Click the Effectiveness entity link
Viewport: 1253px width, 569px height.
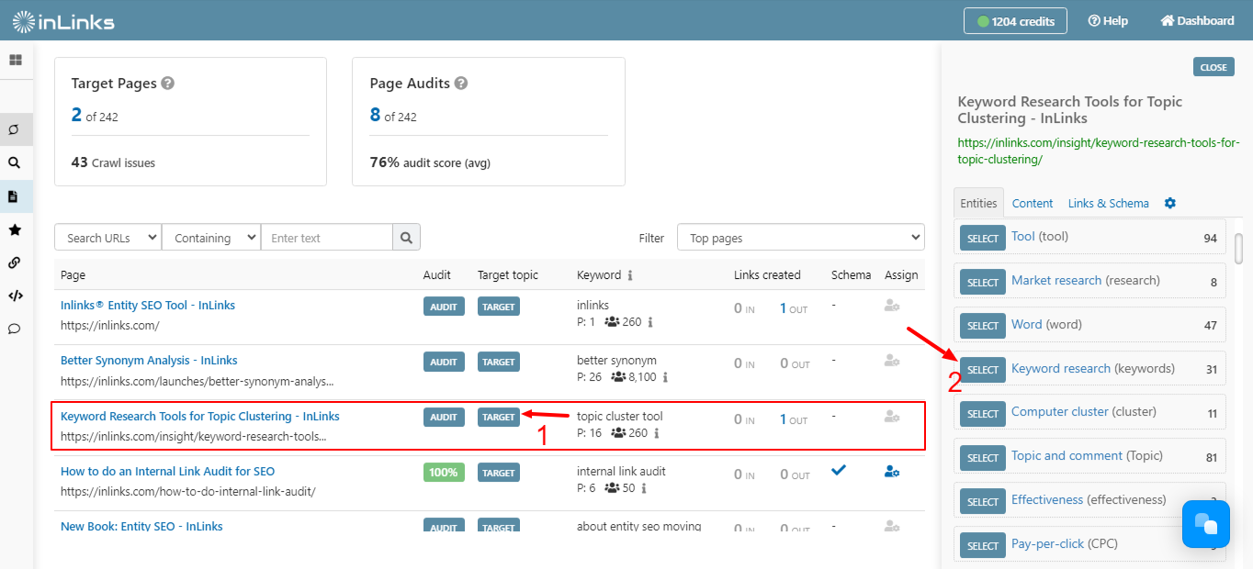(x=1047, y=499)
